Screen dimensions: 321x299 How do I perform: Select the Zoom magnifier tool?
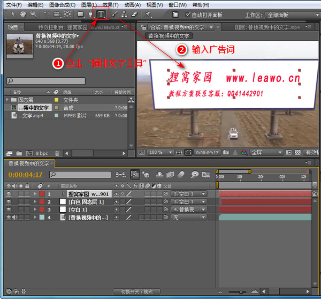34,14
